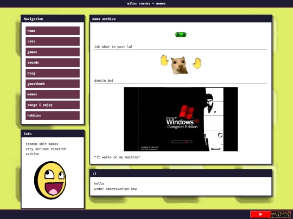Click the left waving hand emoji
293x219 pixels.
coord(164,61)
